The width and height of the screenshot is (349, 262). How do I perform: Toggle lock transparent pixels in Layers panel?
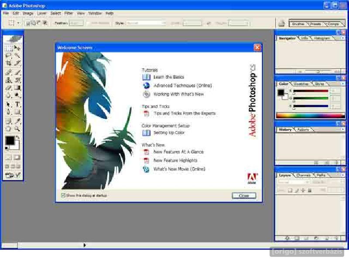click(290, 190)
